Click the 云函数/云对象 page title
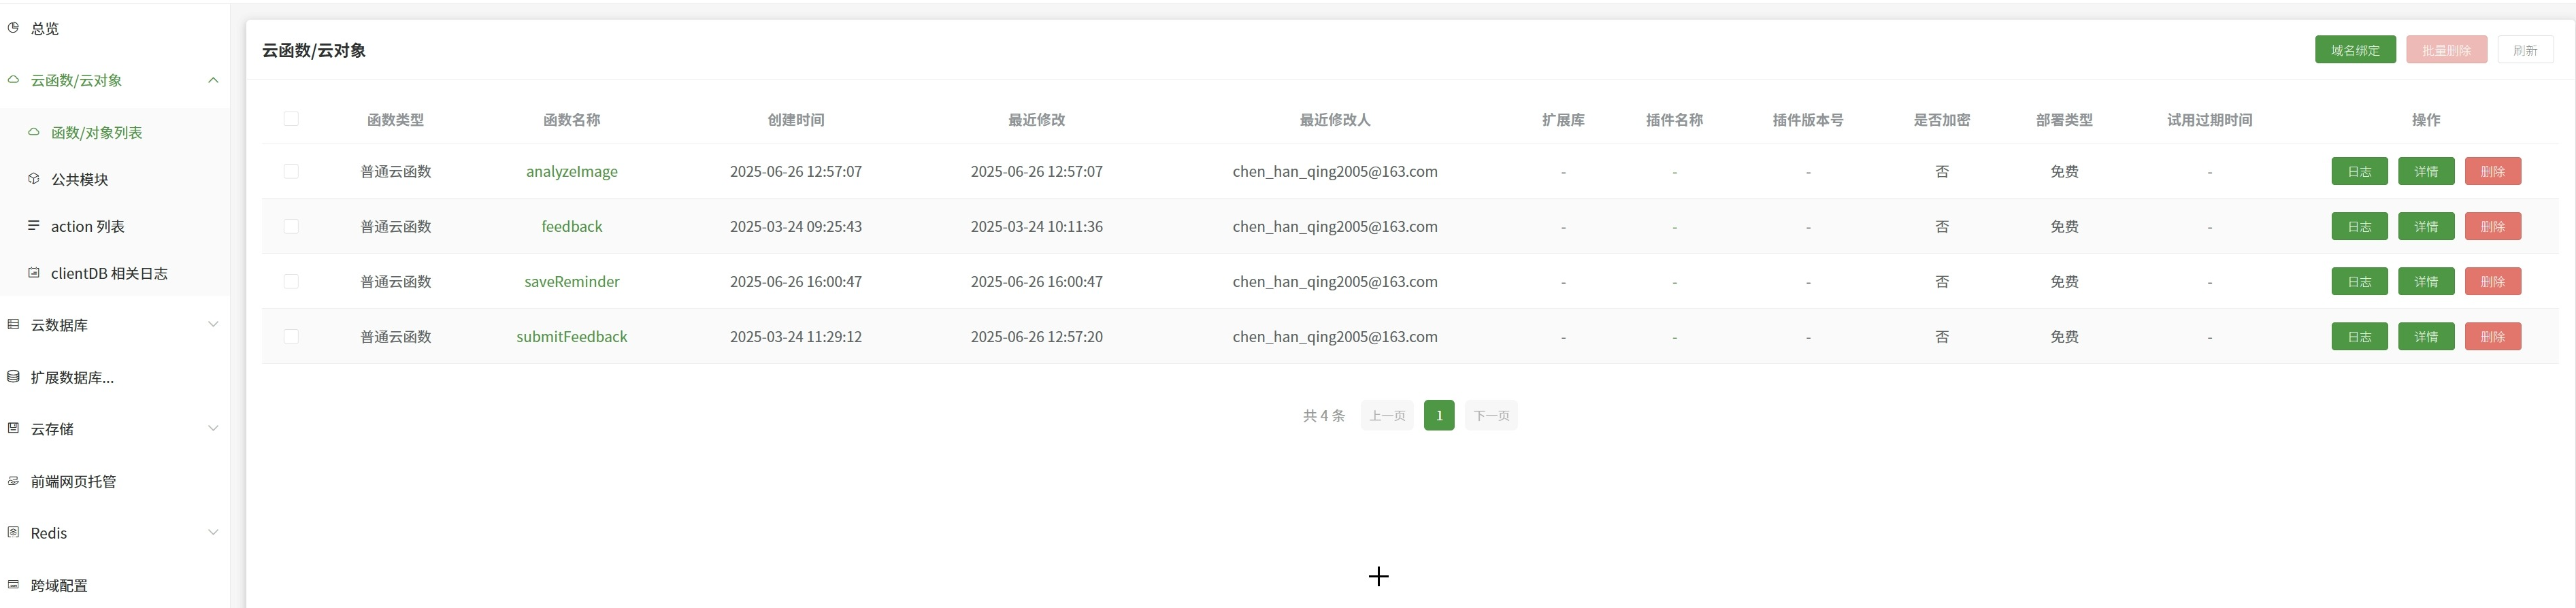 point(314,50)
